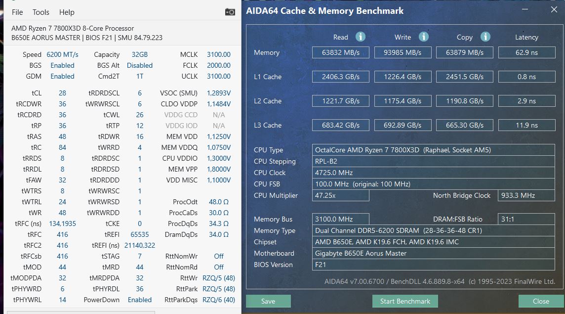Select Memory Copy value 63879 MB/s
565x314 pixels.
[x=464, y=52]
